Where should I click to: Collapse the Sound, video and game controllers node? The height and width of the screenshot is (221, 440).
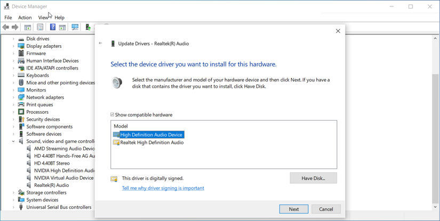click(13, 141)
